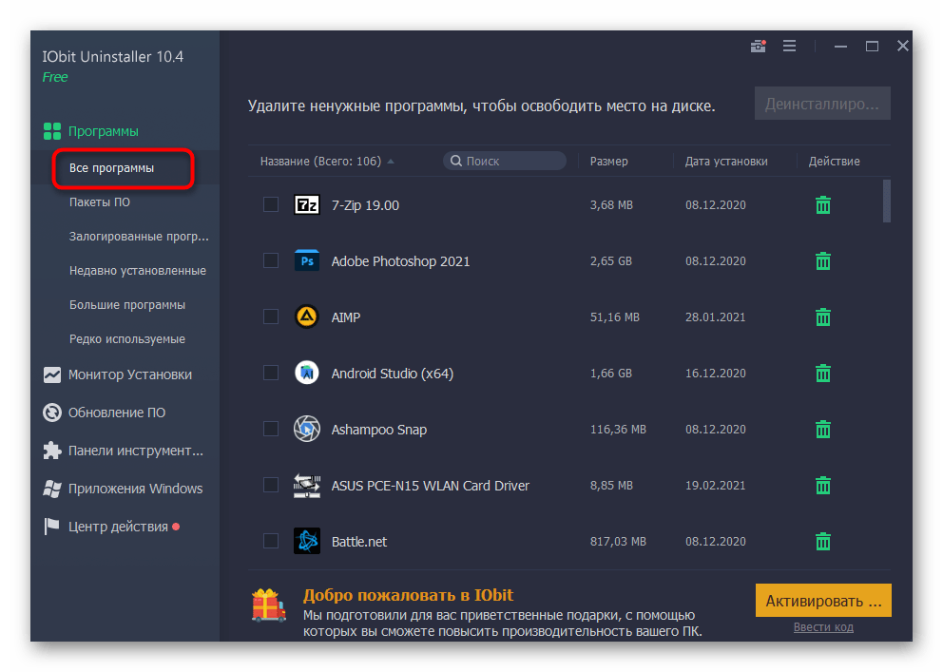
Task: Click the Adobe Photoshop Ps icon
Action: coord(307,260)
